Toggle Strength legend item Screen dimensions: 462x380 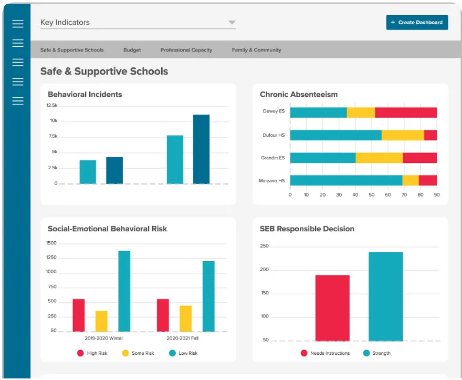point(376,353)
